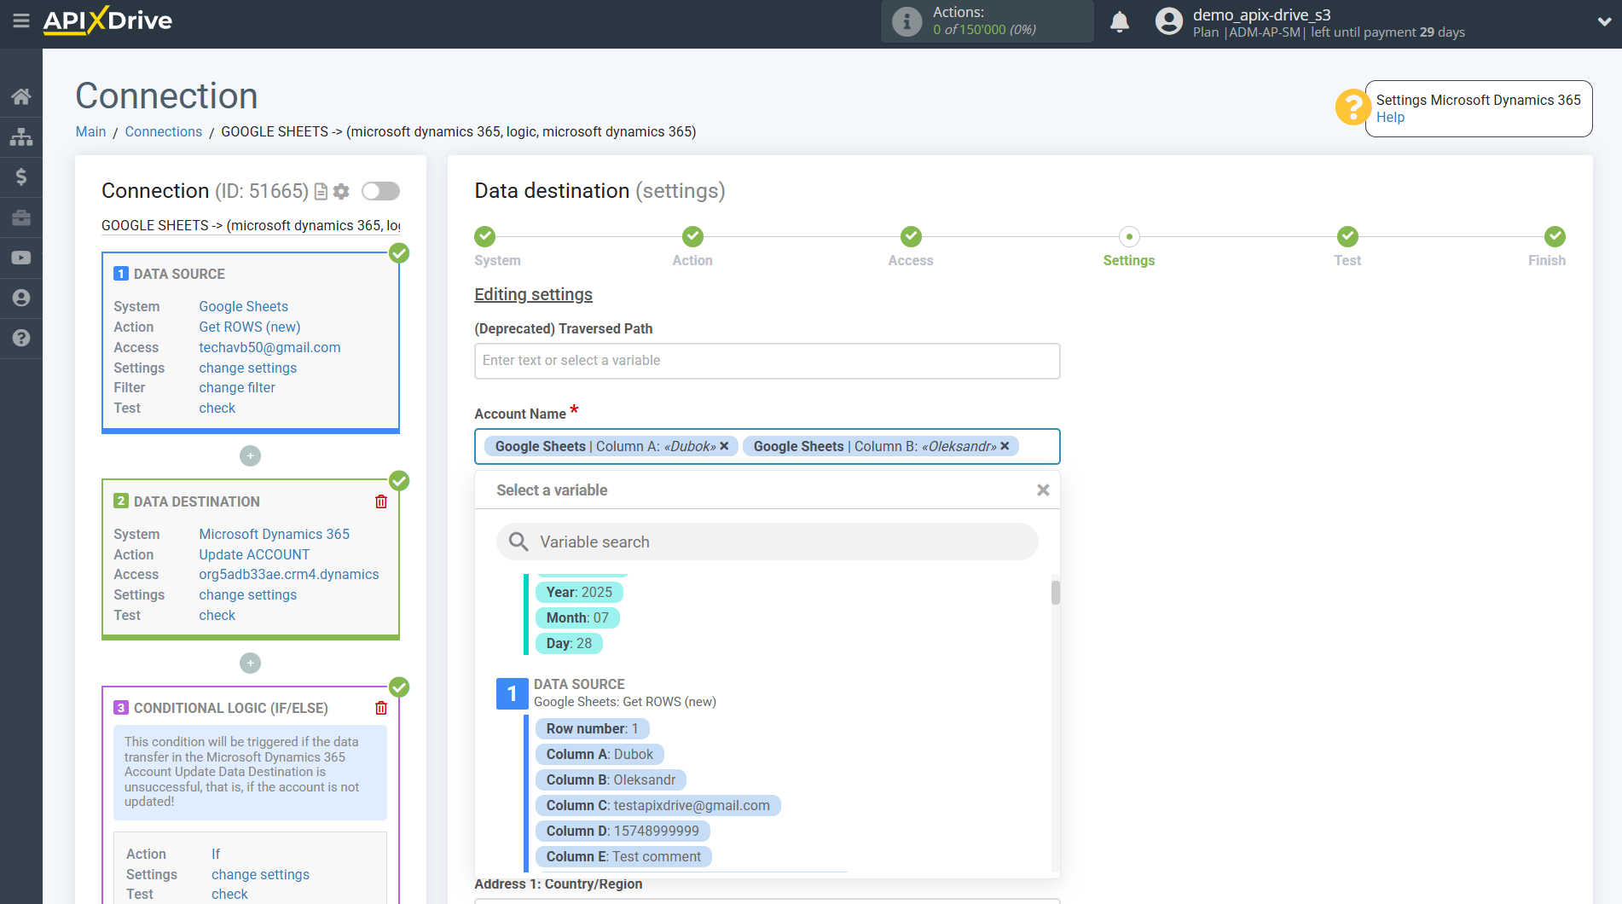Remove Column B Oleksandr variable tag
The height and width of the screenshot is (904, 1622).
[1005, 446]
